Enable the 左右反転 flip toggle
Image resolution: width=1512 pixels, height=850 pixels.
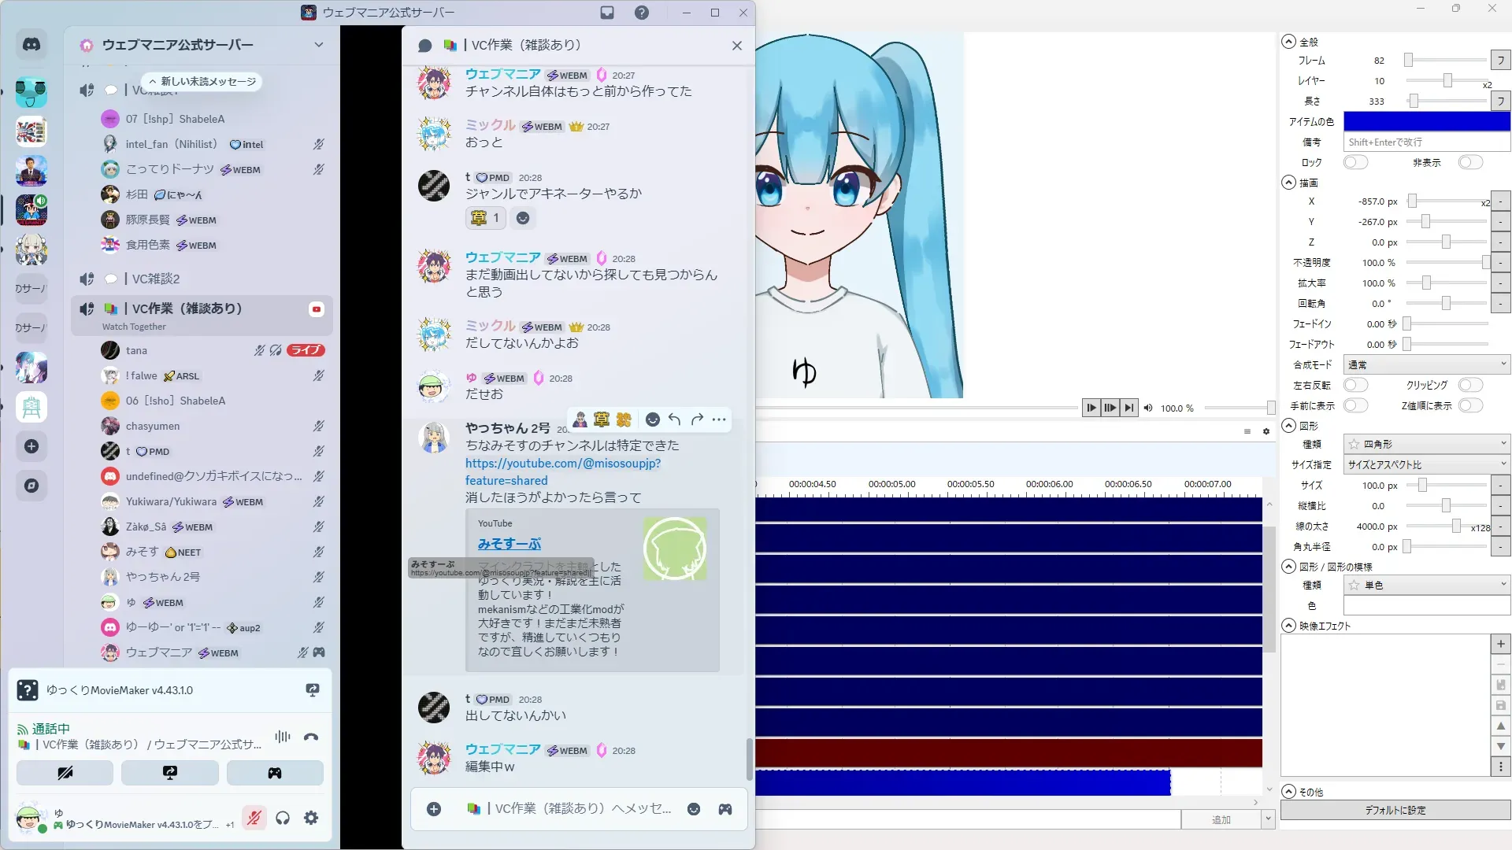point(1355,385)
